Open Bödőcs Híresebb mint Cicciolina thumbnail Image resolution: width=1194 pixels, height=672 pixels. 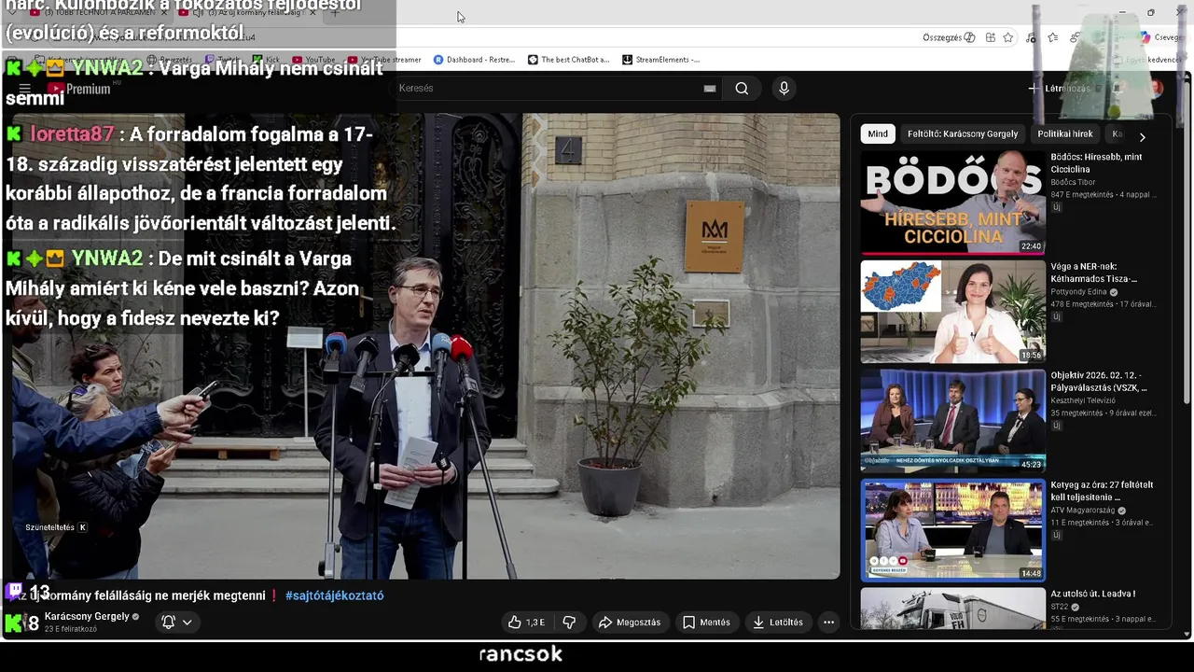point(952,202)
